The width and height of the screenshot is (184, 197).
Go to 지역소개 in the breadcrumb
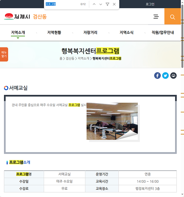pyautogui.click(x=83, y=59)
